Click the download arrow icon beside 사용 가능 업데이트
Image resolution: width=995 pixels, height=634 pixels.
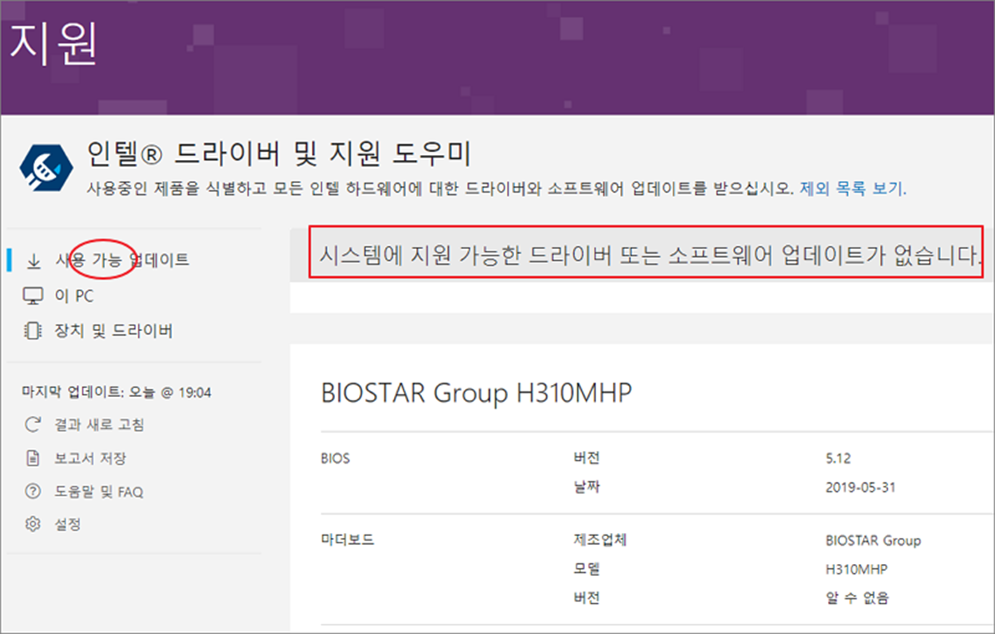tap(33, 260)
